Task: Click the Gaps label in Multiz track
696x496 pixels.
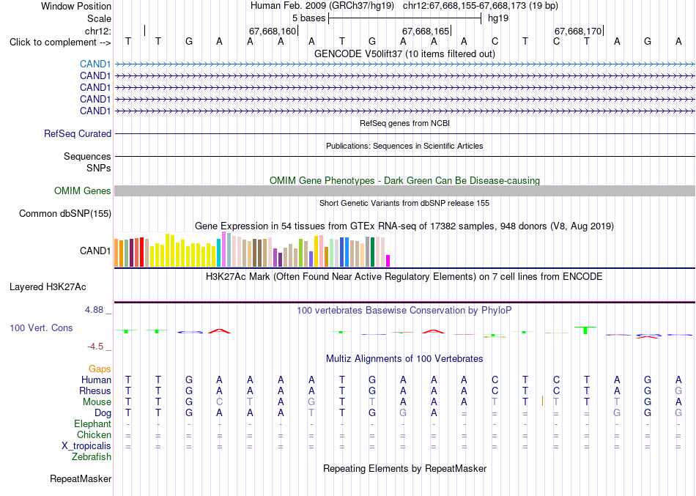Action: click(100, 369)
